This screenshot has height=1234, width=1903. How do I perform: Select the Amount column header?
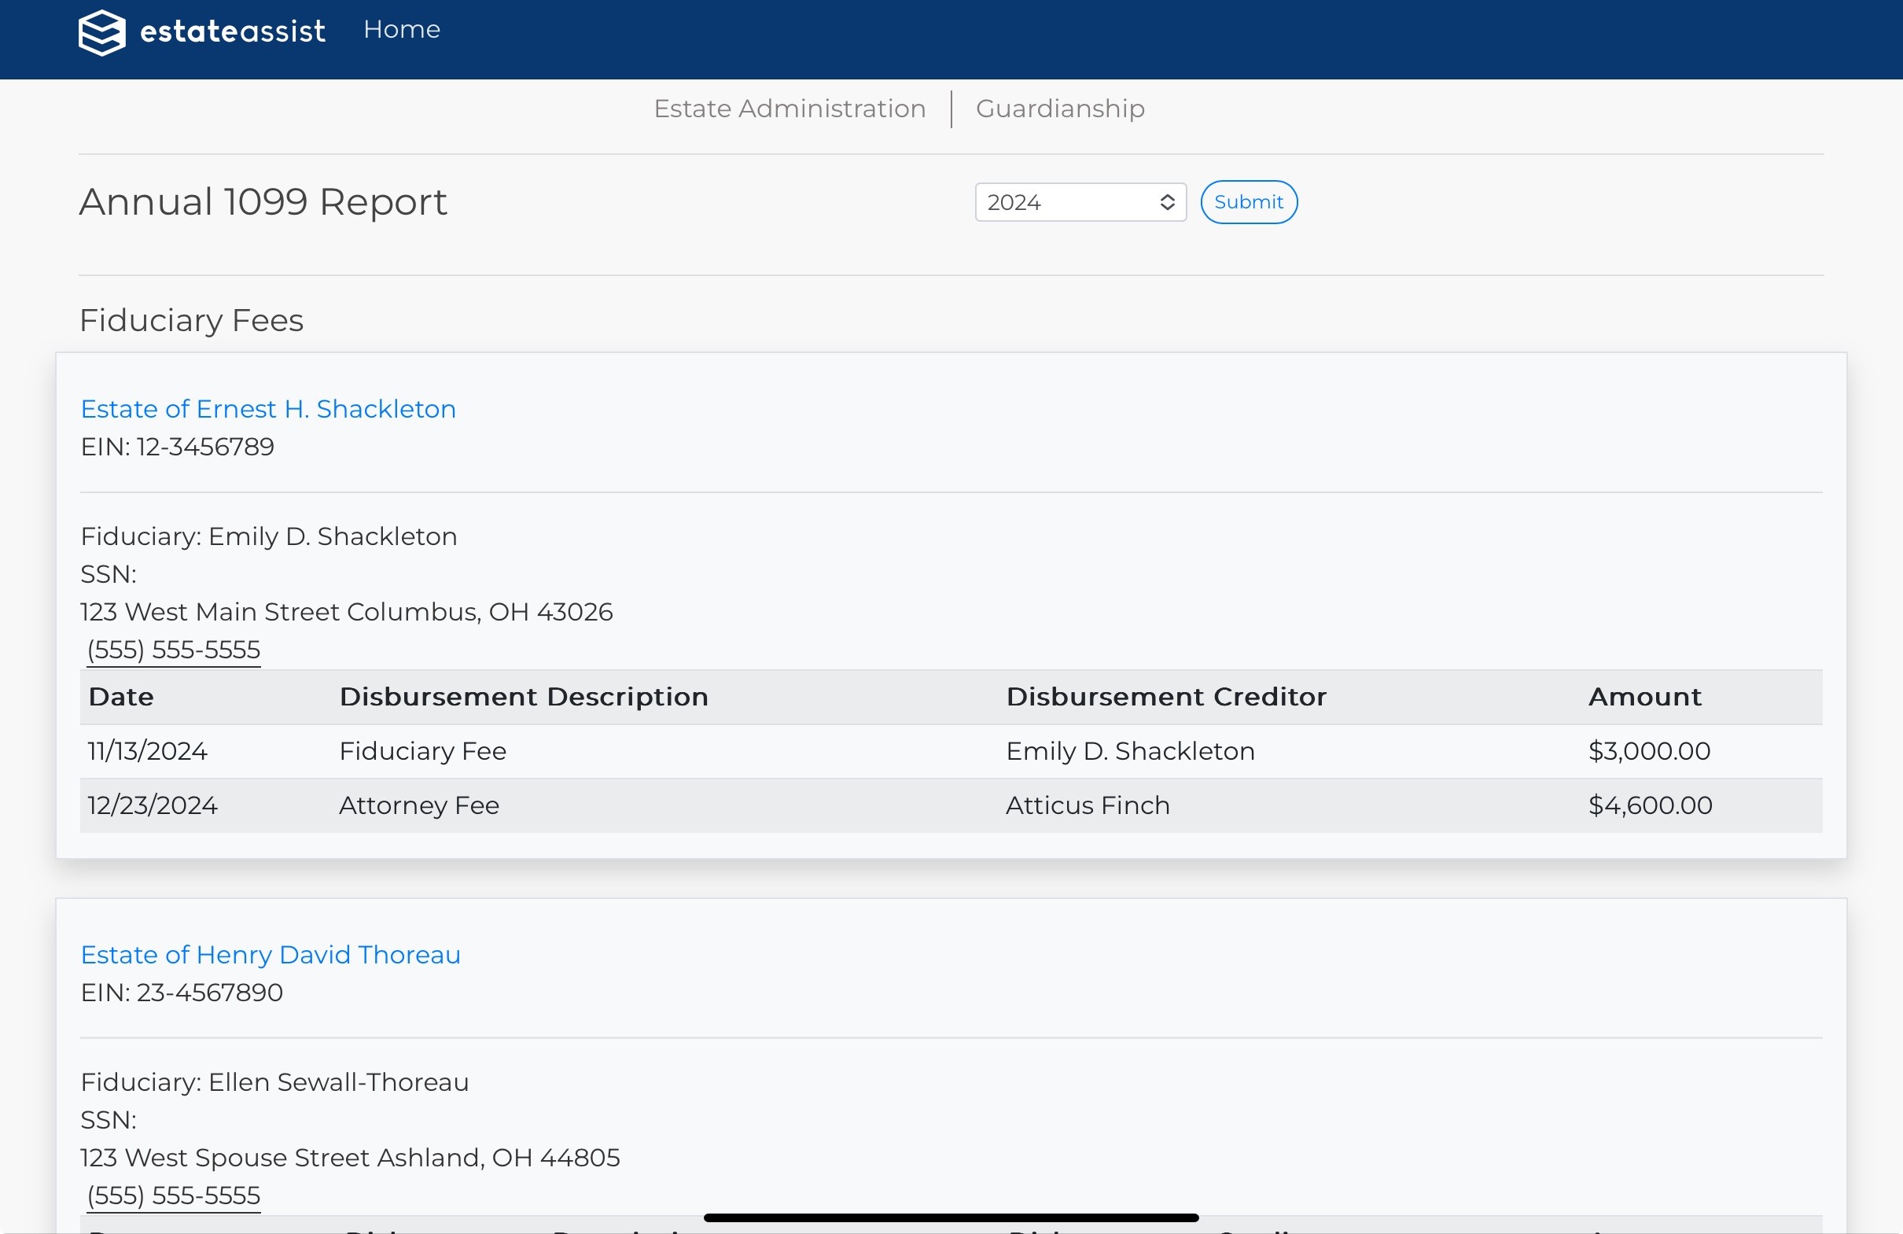pyautogui.click(x=1645, y=697)
